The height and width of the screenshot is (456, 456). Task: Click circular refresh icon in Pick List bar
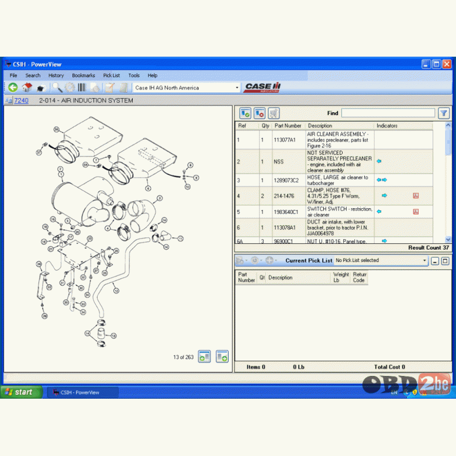[255, 260]
